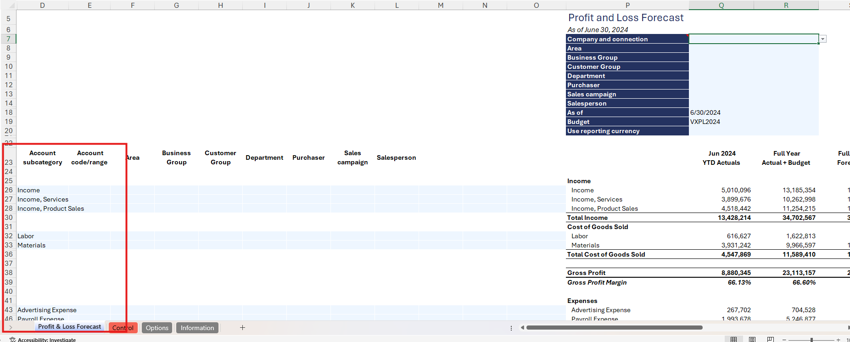Switch to Page Layout view
The image size is (850, 342).
click(x=752, y=339)
